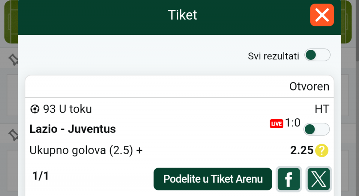Toggle the Svi rezultati switch

click(317, 55)
